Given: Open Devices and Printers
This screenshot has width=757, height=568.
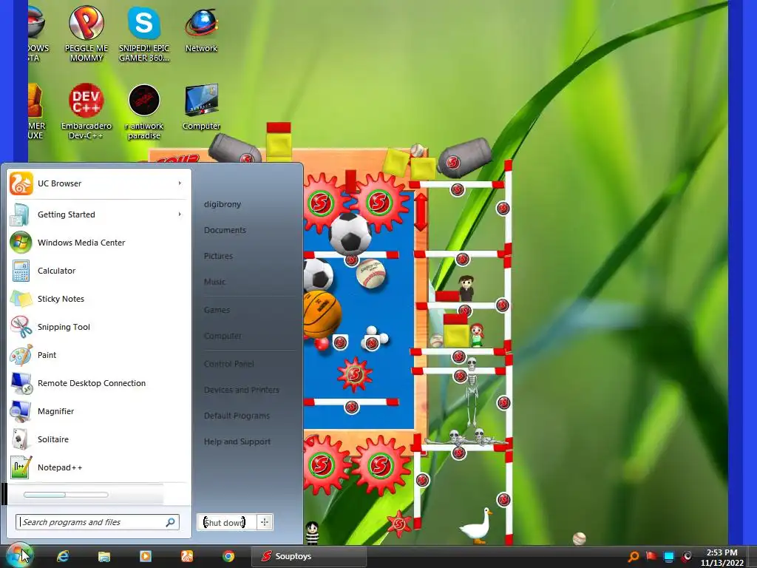Looking at the screenshot, I should tap(242, 390).
